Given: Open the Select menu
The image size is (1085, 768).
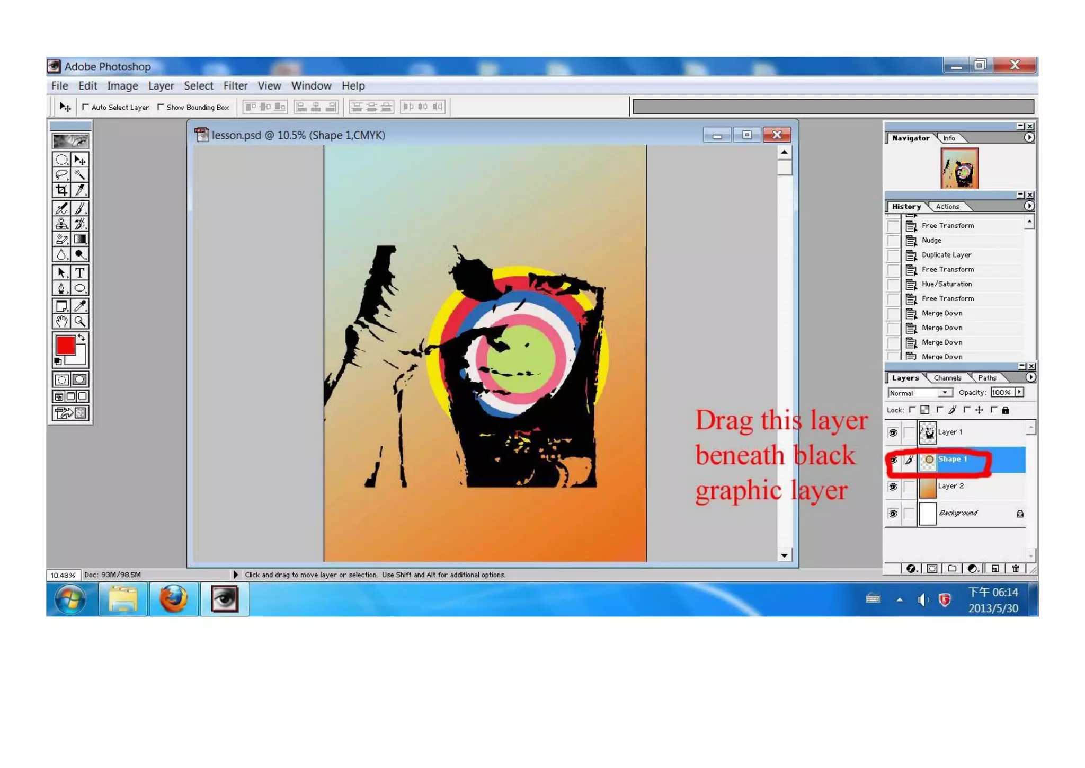Looking at the screenshot, I should [199, 86].
